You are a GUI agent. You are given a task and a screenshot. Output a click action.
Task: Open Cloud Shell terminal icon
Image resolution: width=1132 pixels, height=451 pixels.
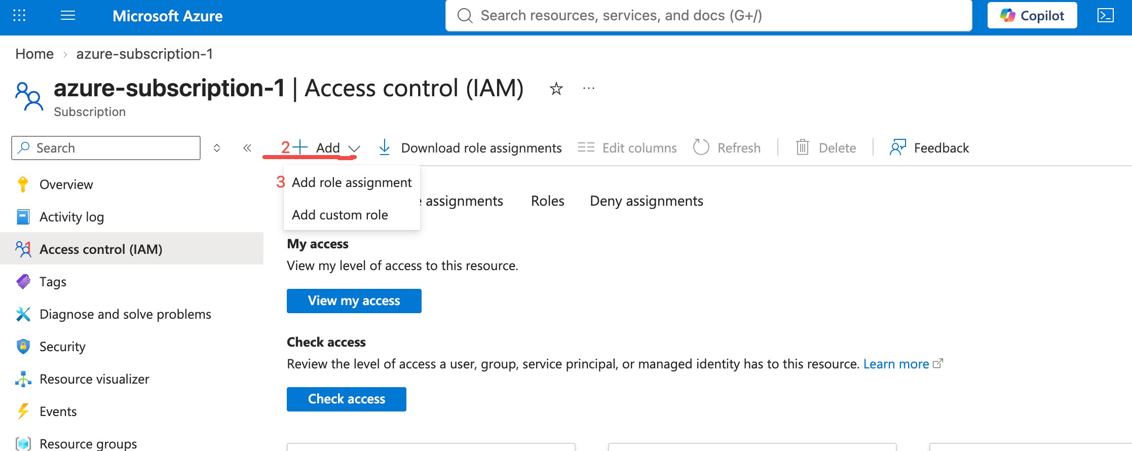1105,16
